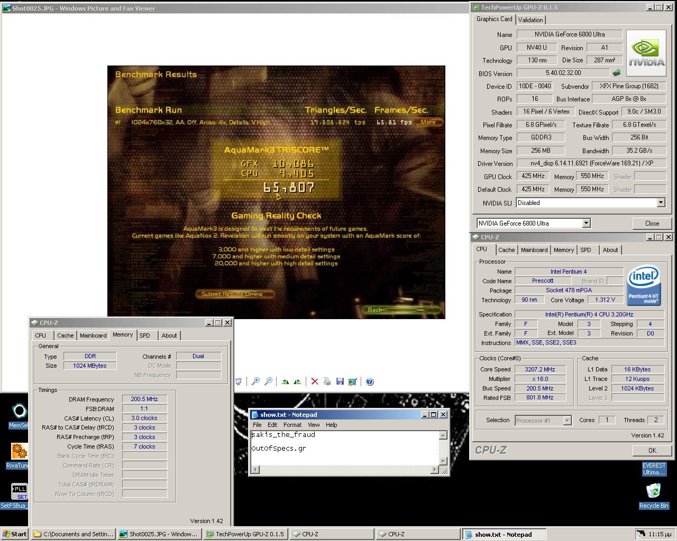The height and width of the screenshot is (541, 677).
Task: Open RivaTuner desktop shortcut
Action: pos(18,456)
